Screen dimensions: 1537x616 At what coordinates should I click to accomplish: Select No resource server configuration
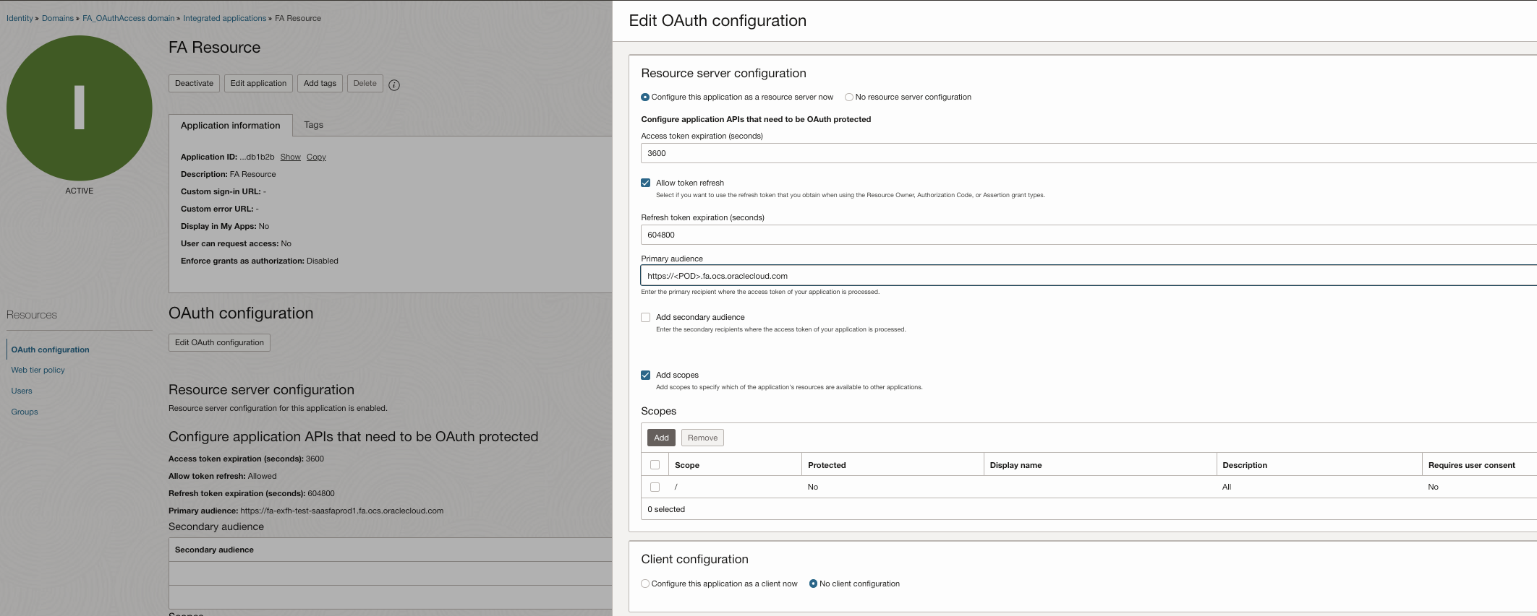tap(849, 97)
